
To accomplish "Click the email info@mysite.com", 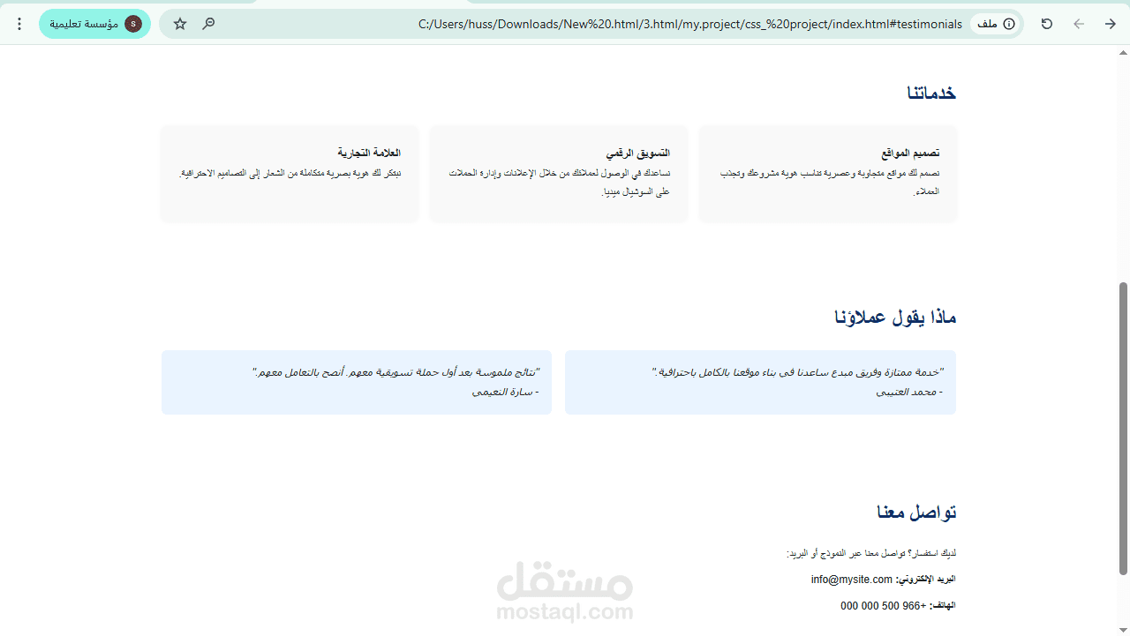I will [852, 580].
